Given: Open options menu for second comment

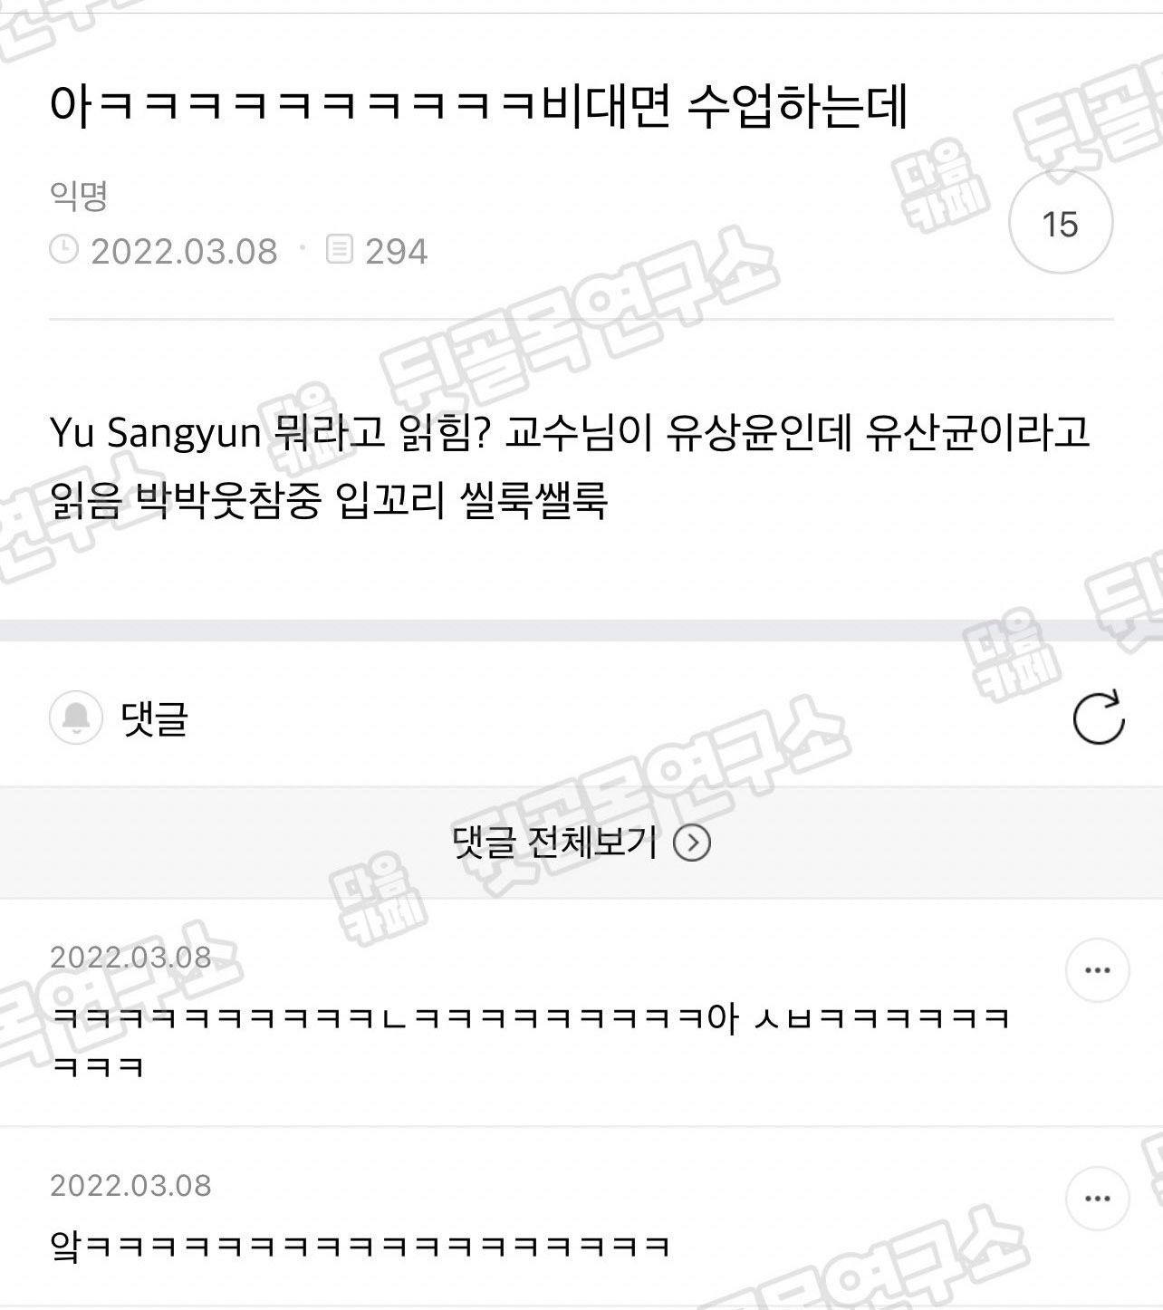Looking at the screenshot, I should (1097, 1199).
